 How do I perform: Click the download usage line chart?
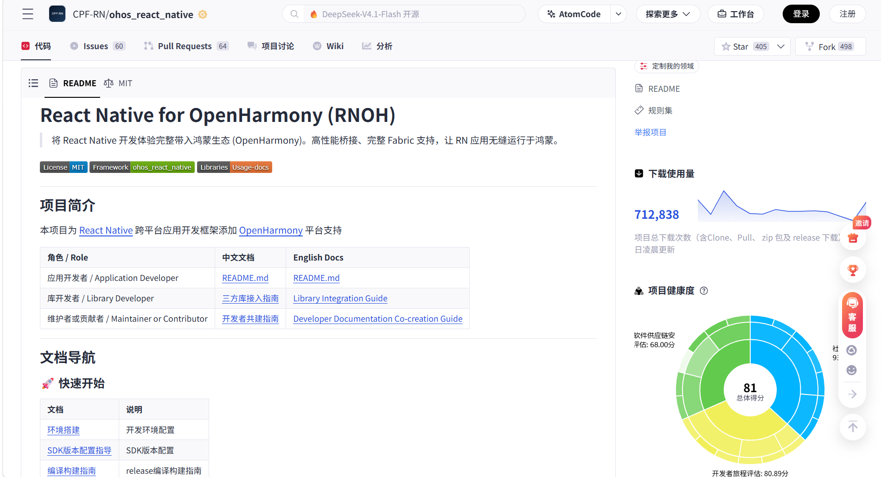782,206
